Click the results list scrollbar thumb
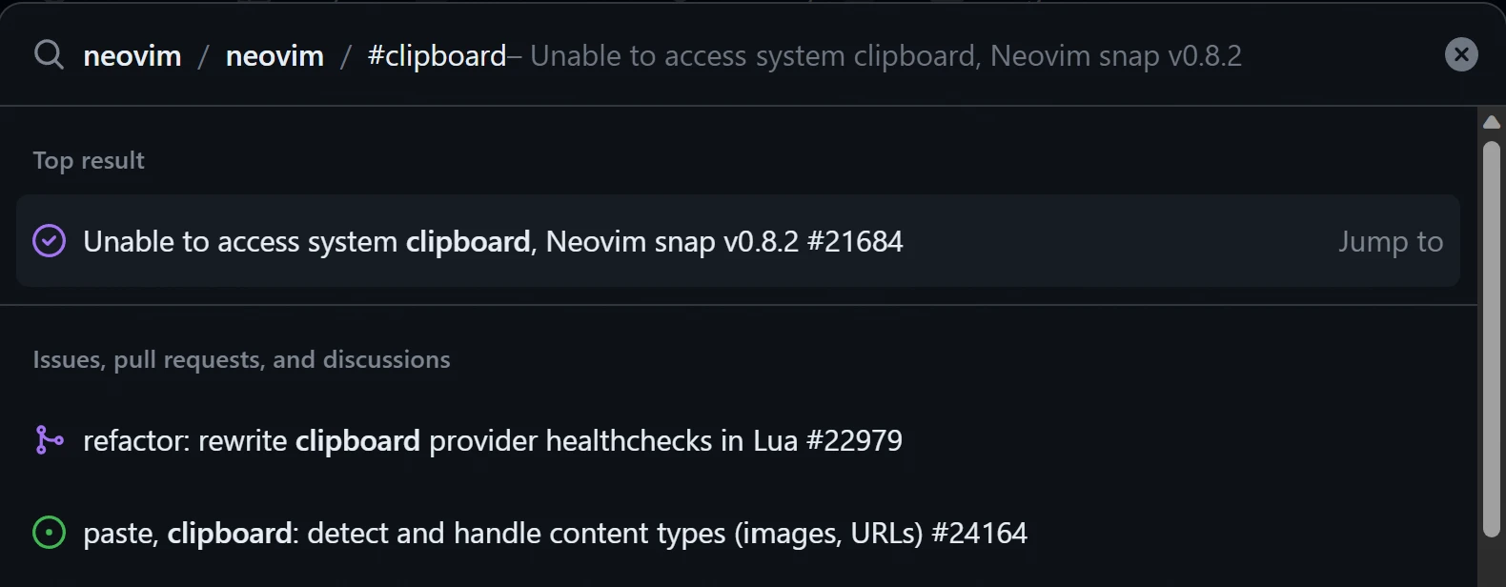 click(x=1492, y=338)
